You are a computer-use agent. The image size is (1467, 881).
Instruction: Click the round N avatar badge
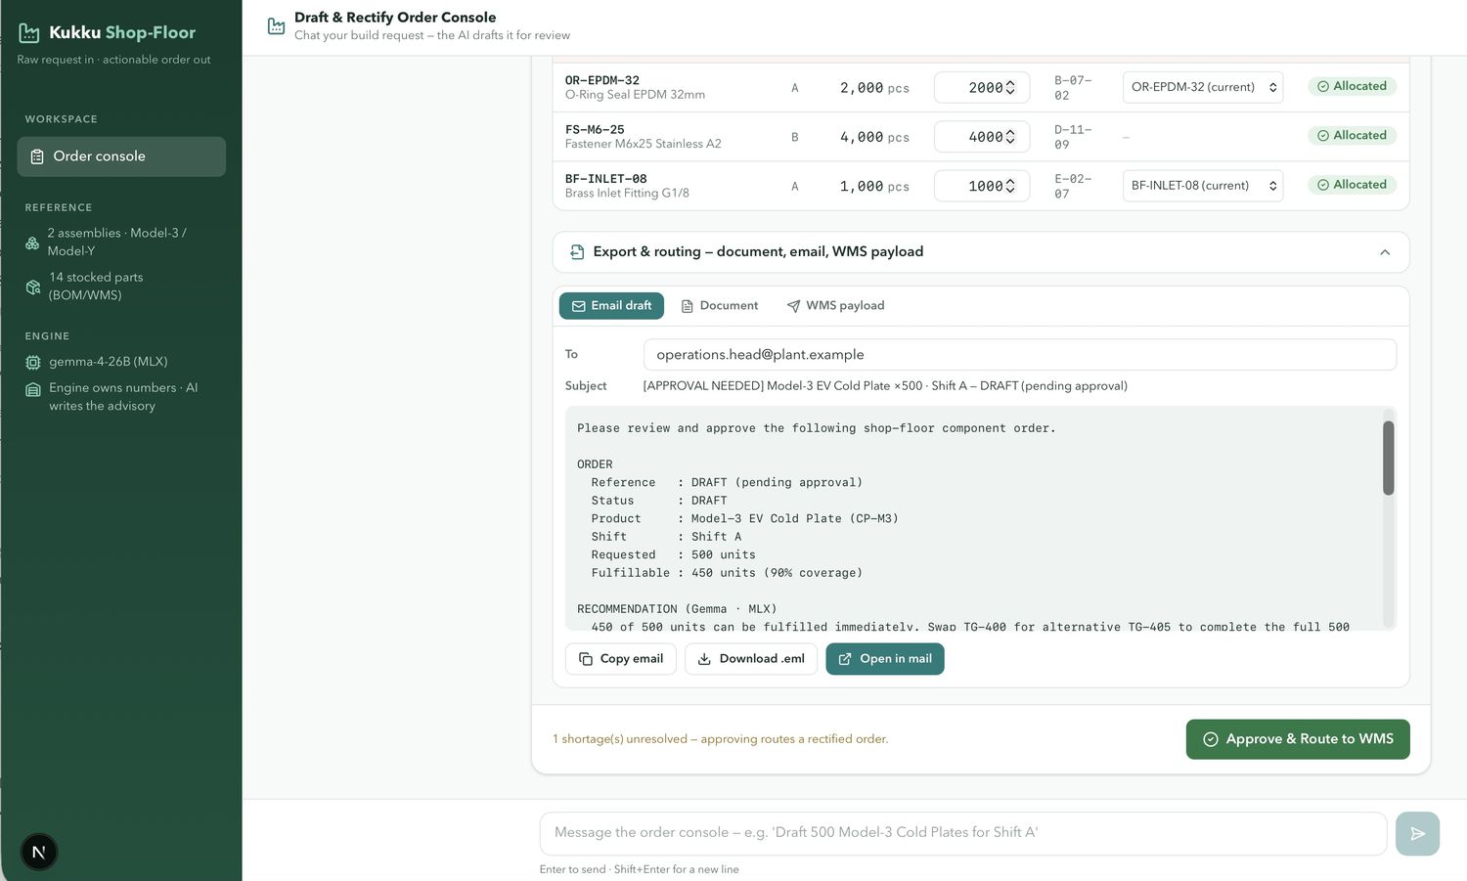39,852
